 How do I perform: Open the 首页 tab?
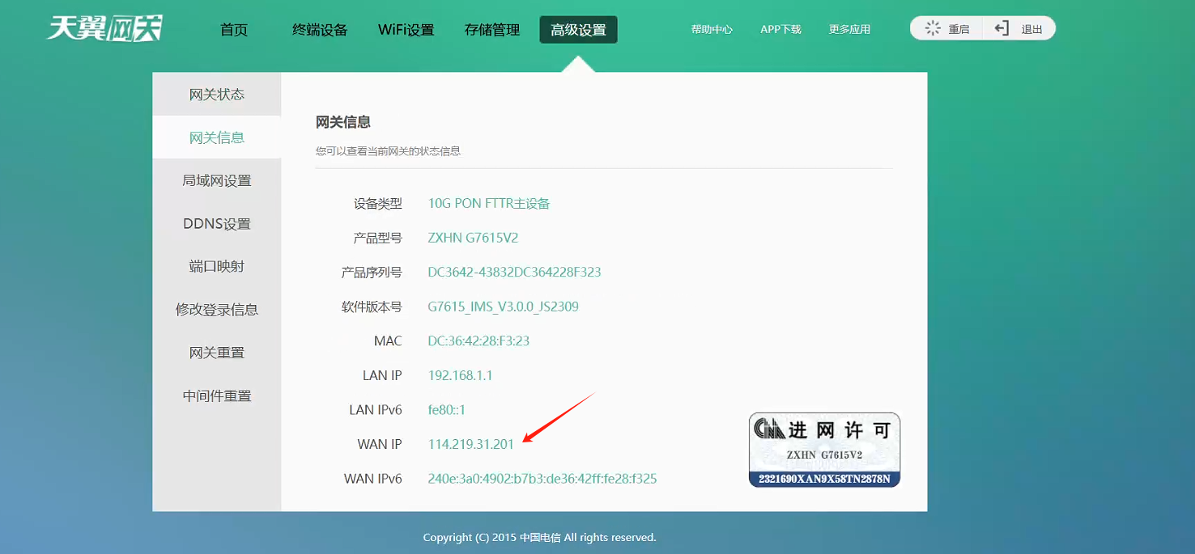(x=234, y=30)
